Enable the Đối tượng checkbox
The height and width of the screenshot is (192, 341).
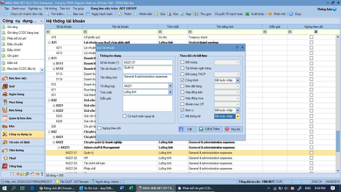tap(182, 62)
